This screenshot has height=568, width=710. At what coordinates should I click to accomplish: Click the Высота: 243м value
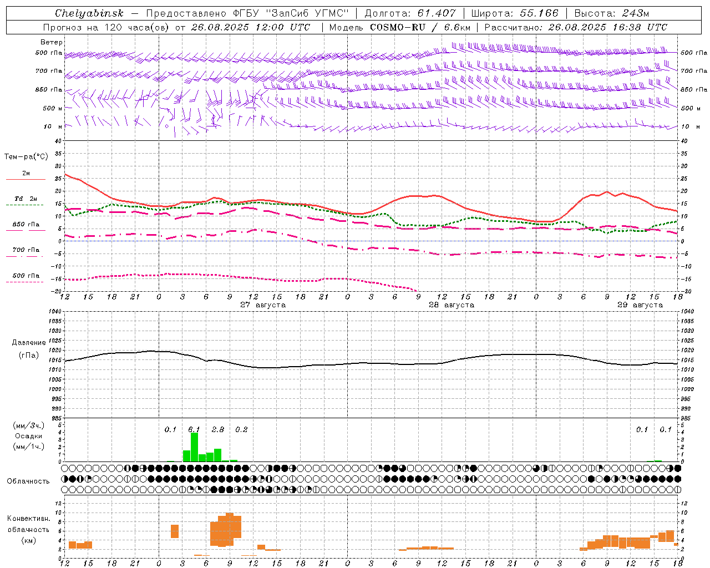pyautogui.click(x=611, y=13)
